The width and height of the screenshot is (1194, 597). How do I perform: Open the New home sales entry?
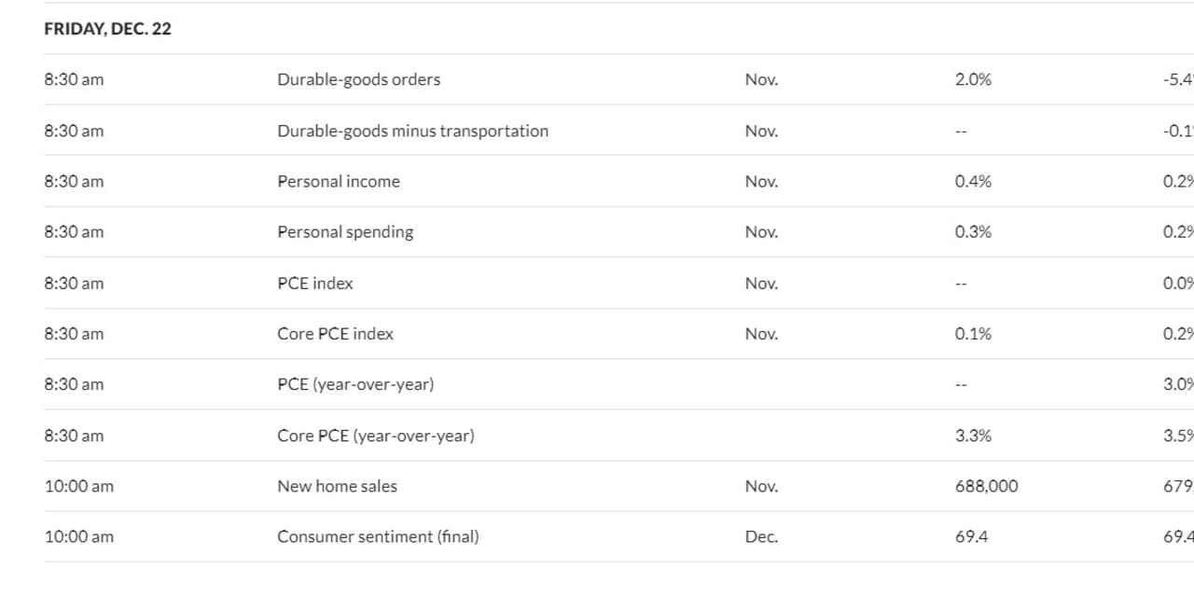click(x=337, y=486)
